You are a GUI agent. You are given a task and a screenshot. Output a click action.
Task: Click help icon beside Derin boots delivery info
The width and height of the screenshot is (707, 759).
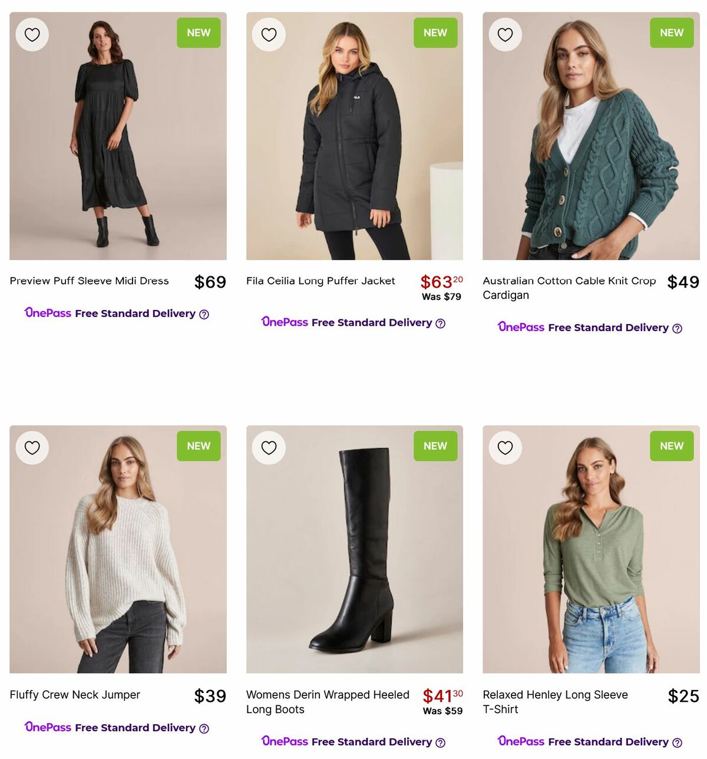coord(441,742)
